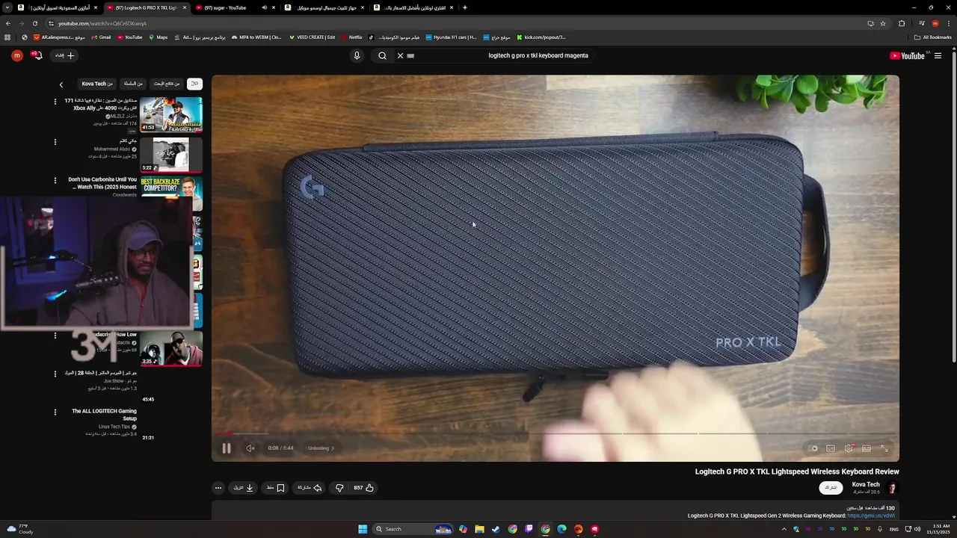Toggle the autoplay switch in the player
Viewport: 957px width, 538px height.
click(x=814, y=448)
